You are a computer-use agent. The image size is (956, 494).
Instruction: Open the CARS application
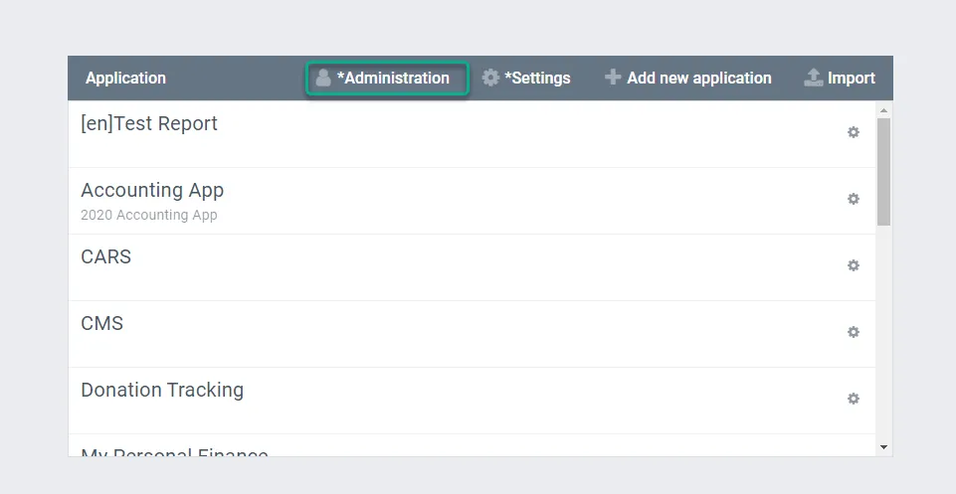click(x=106, y=257)
